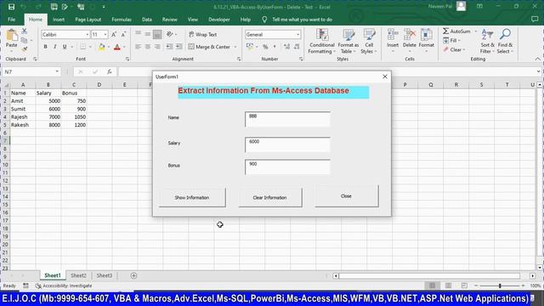Screen dimensions: 544x306
Task: Click the macro recording icon in status bar
Action: click(x=25, y=286)
